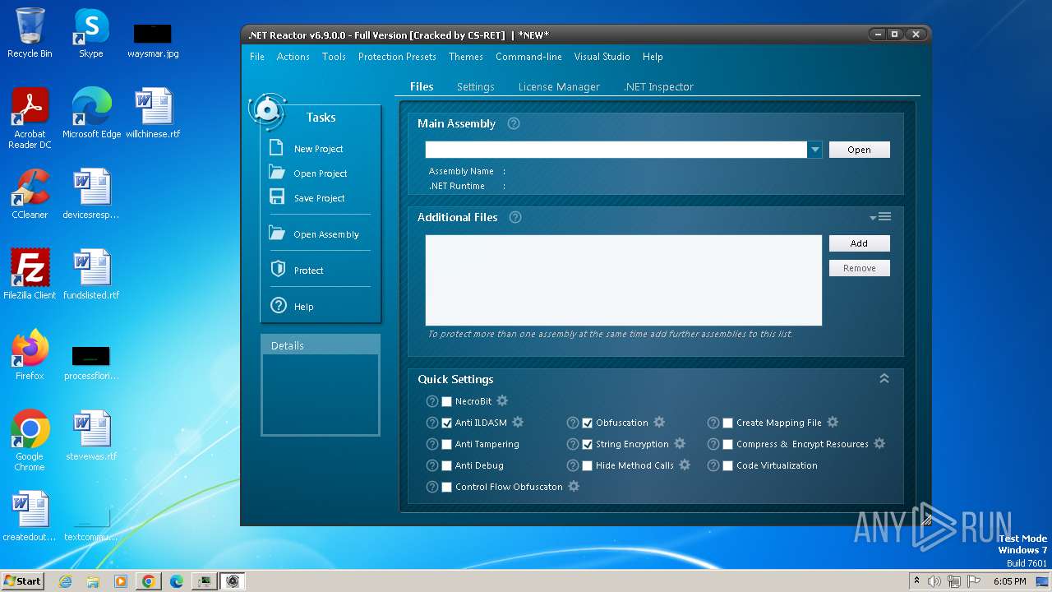This screenshot has height=592, width=1052.
Task: Expand the Main Assembly dropdown arrow
Action: click(x=814, y=150)
